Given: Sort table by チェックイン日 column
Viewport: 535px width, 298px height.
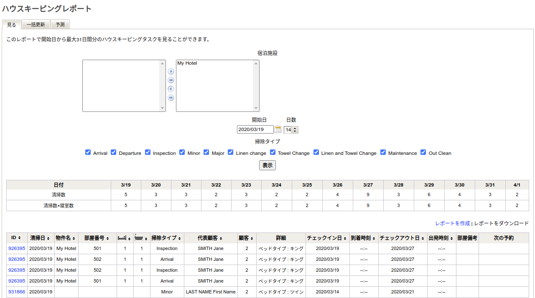Looking at the screenshot, I should (326, 238).
